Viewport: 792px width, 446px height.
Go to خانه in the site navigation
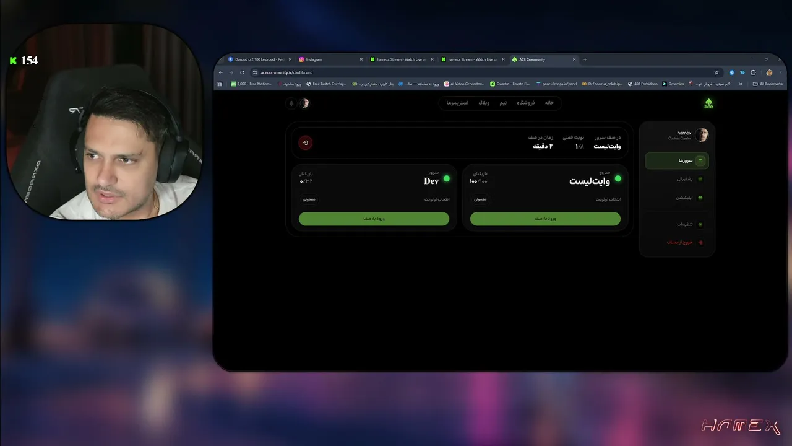pos(549,103)
